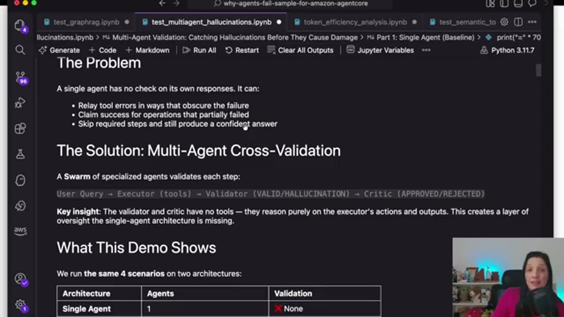Add a Code cell from the toolbar
This screenshot has height=317, width=564.
(102, 50)
